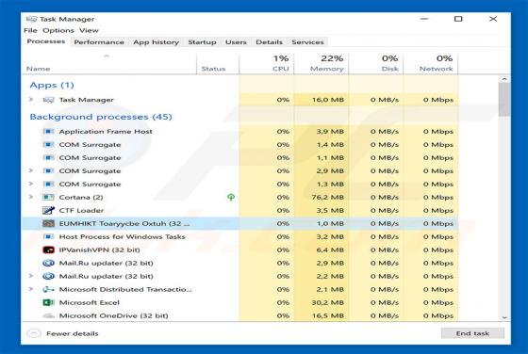Open the View menu
The height and width of the screenshot is (354, 528).
click(x=89, y=30)
